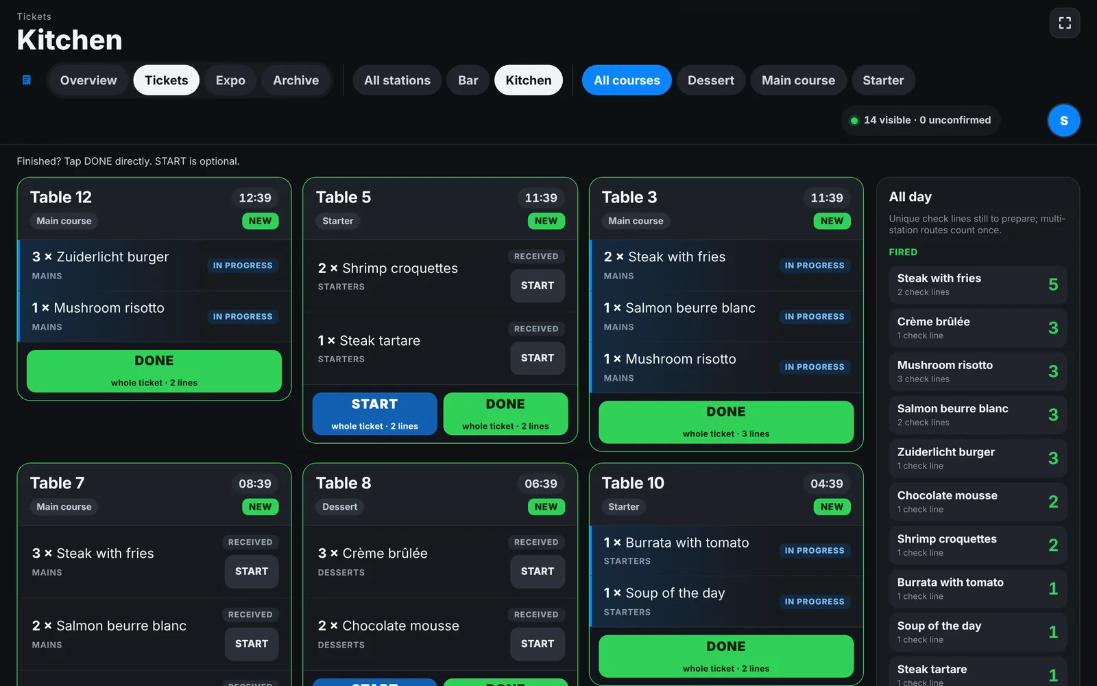1097x686 pixels.
Task: Select the Main course filter
Action: 799,80
